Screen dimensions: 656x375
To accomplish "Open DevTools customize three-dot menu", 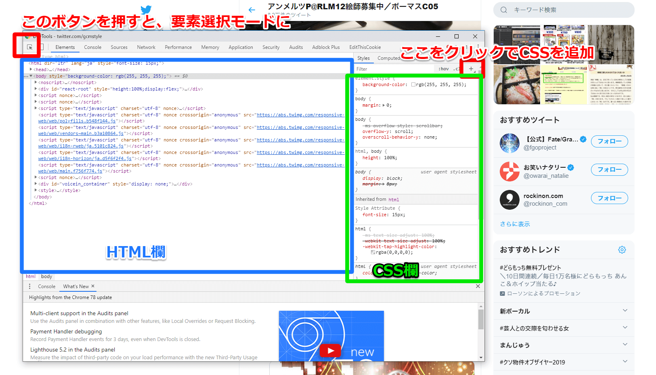I will [x=478, y=47].
